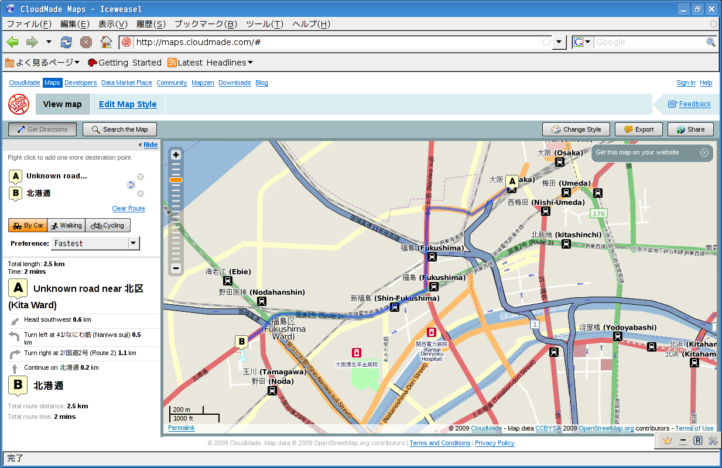This screenshot has height=468, width=722.
Task: Click the R icon in the status bar
Action: (x=698, y=441)
